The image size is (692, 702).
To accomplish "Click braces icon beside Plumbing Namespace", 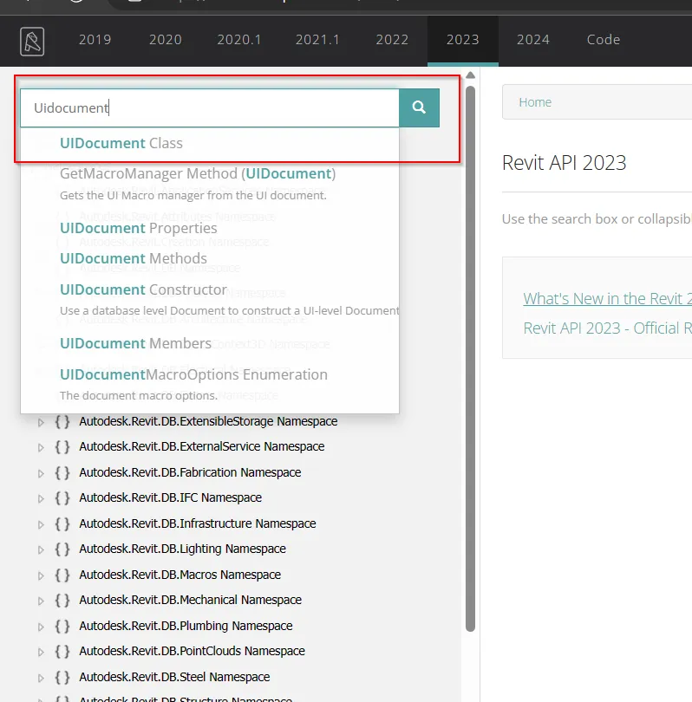I will tap(62, 626).
